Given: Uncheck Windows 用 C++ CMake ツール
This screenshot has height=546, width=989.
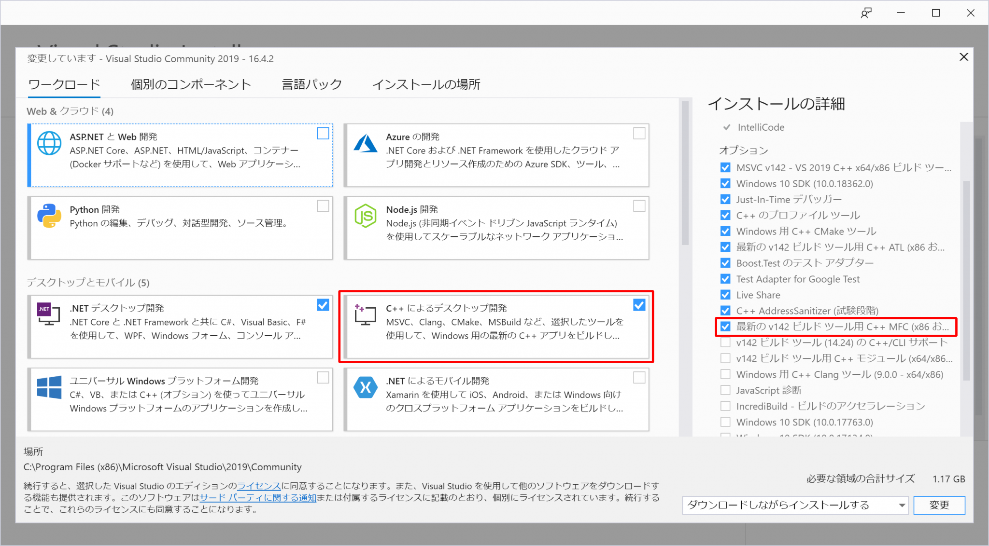Looking at the screenshot, I should [725, 231].
